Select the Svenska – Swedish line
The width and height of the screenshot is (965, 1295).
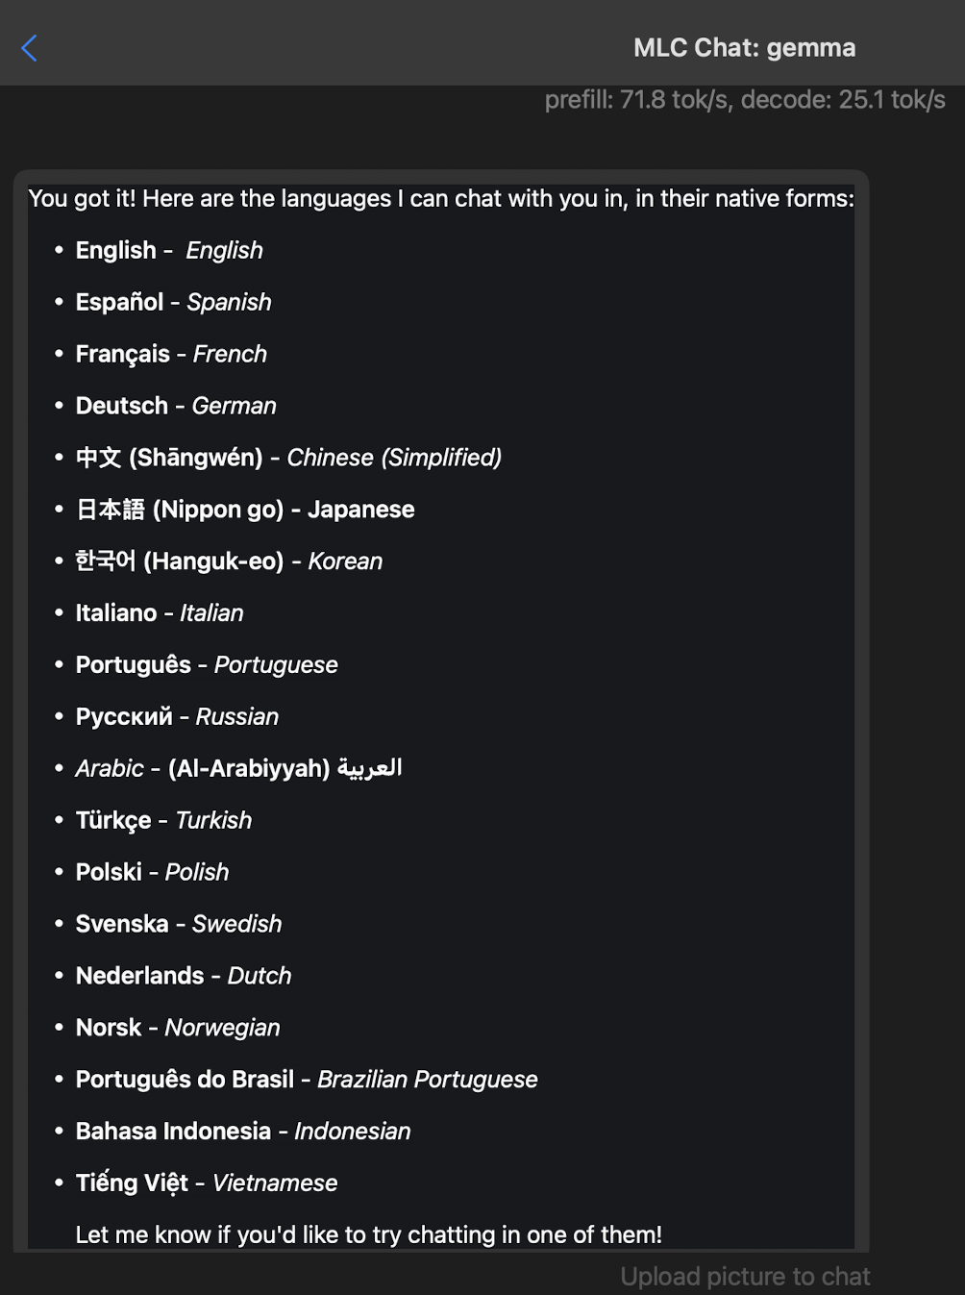tap(179, 924)
